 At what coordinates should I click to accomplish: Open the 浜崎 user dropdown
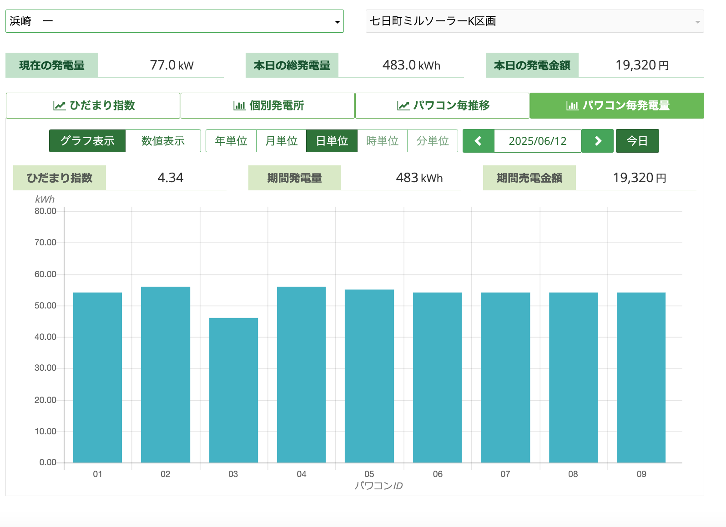pyautogui.click(x=174, y=21)
